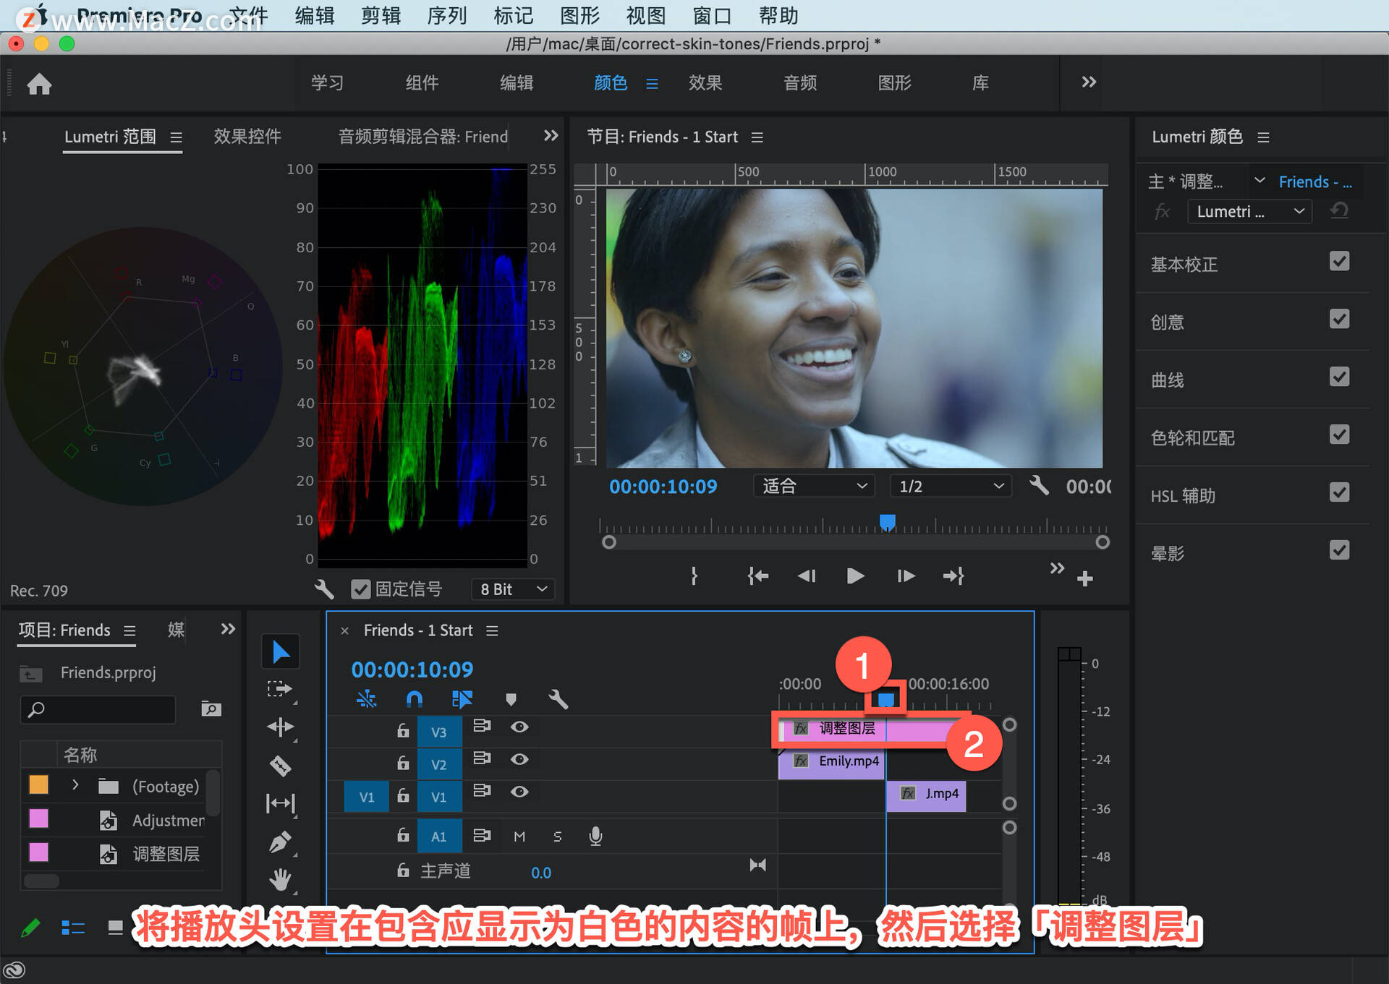Open the 序列 menu in menu bar
This screenshot has width=1389, height=984.
pos(446,15)
